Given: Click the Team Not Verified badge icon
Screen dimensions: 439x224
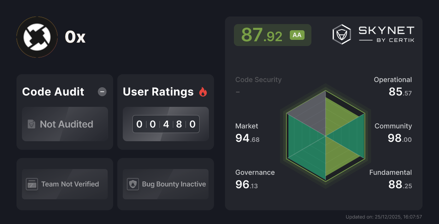Looking at the screenshot, I should tap(32, 184).
